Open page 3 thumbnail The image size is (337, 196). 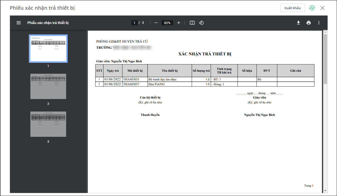(x=48, y=124)
